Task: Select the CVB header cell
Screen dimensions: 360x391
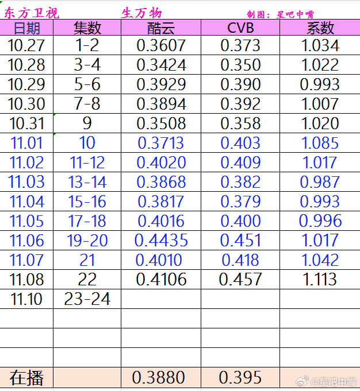Action: (240, 28)
